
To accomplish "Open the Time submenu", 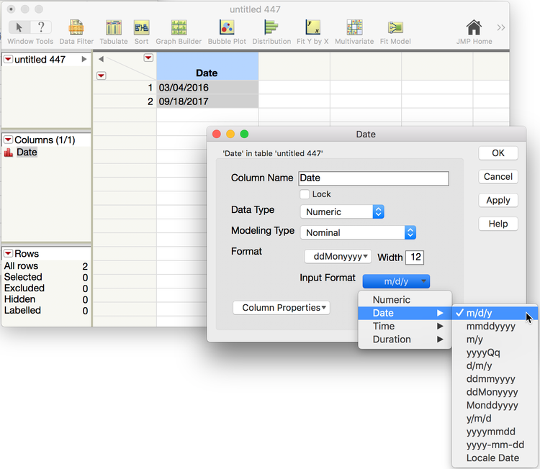I will [405, 326].
